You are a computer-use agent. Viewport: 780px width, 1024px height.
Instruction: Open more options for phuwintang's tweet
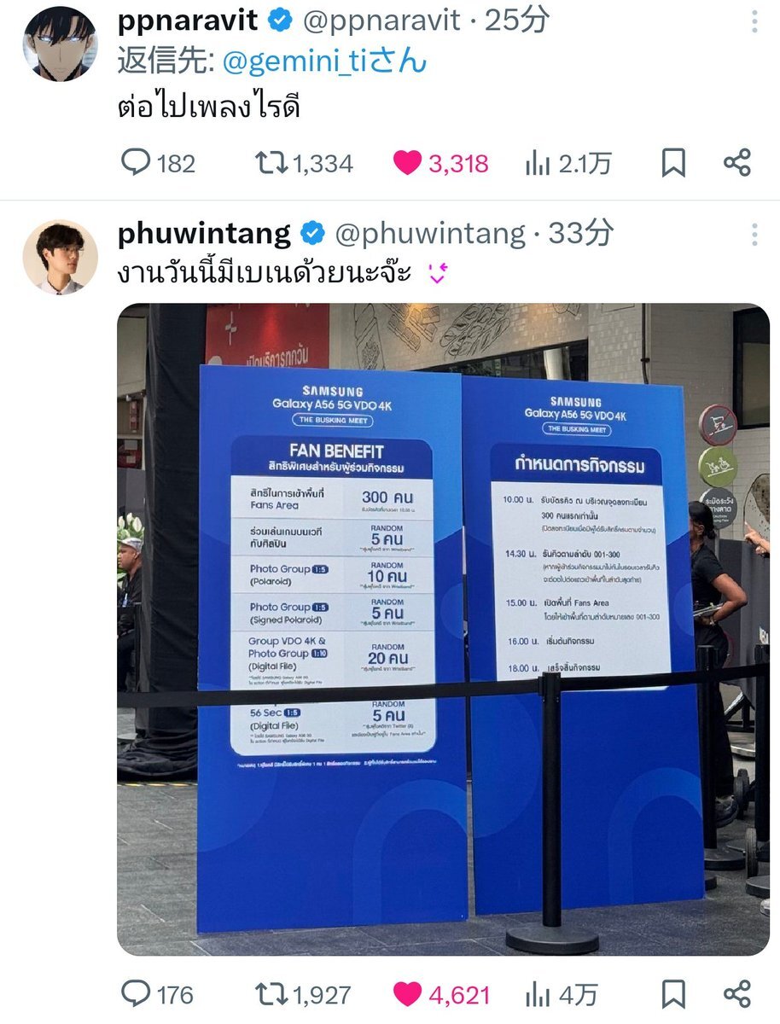pos(754,234)
